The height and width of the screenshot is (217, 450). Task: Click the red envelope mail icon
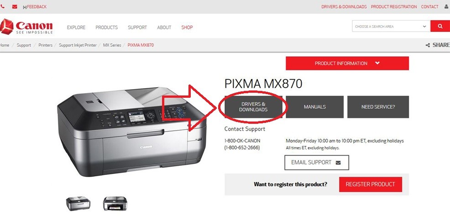click(15, 6)
